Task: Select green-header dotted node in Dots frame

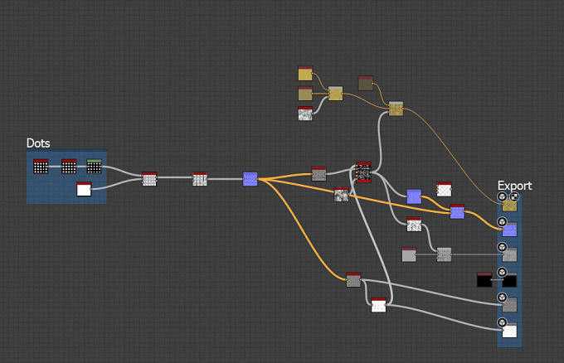Action: tap(94, 167)
